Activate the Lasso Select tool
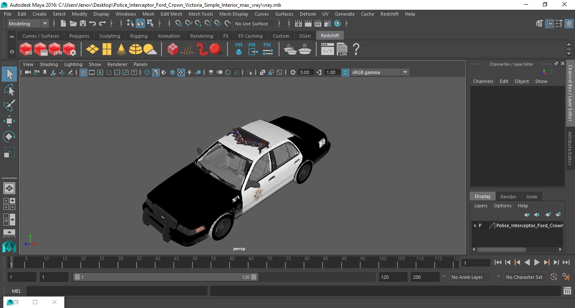The image size is (575, 308). 9,90
